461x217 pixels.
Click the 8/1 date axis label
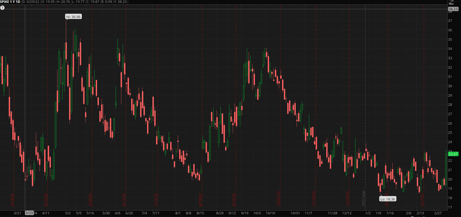(x=178, y=213)
